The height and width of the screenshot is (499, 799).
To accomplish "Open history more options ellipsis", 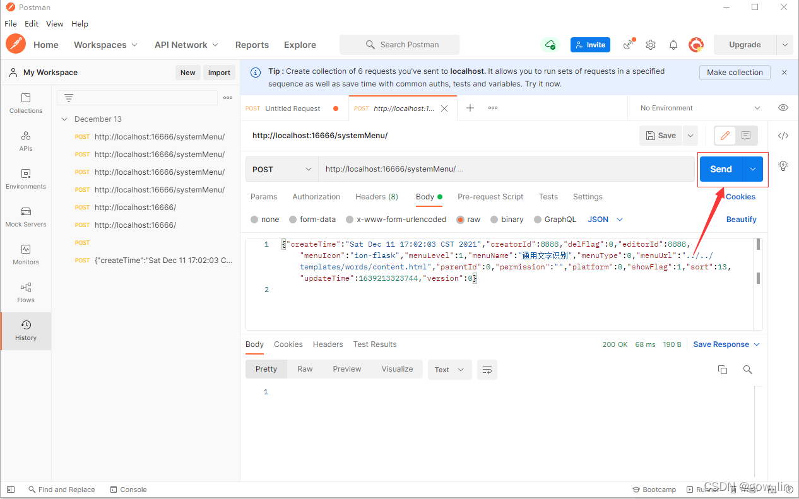I will 228,98.
